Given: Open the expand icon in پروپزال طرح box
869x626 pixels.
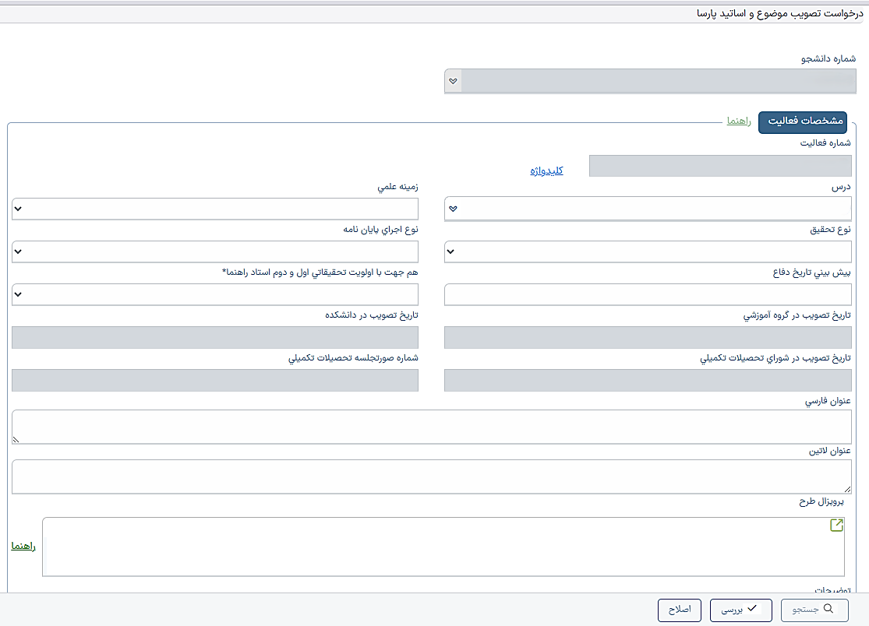Looking at the screenshot, I should (836, 525).
